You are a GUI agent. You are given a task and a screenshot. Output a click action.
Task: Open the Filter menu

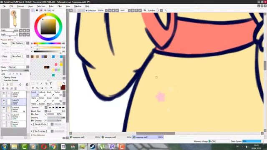(x=60, y=6)
